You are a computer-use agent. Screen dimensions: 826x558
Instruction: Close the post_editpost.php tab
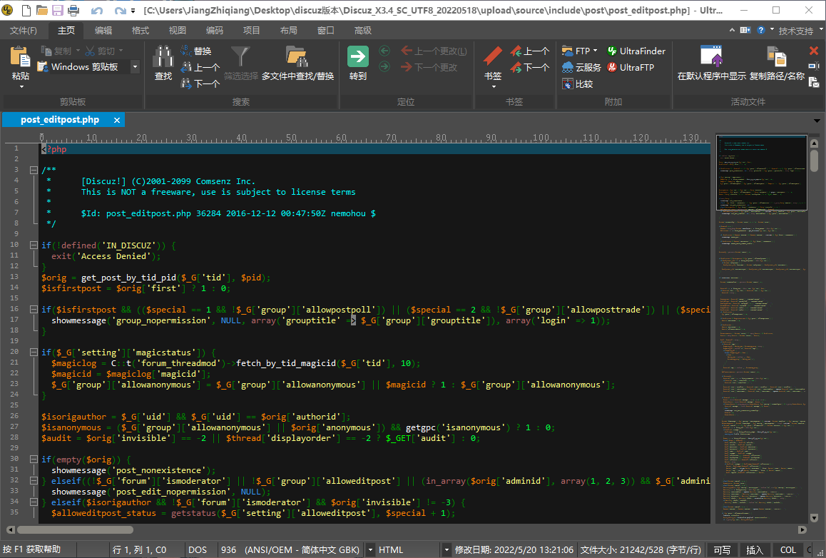tap(117, 120)
